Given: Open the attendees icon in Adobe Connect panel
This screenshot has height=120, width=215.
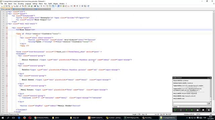Looking at the screenshot, I should click(198, 110).
